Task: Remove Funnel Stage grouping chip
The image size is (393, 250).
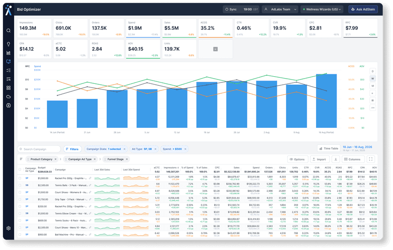Action: point(127,159)
